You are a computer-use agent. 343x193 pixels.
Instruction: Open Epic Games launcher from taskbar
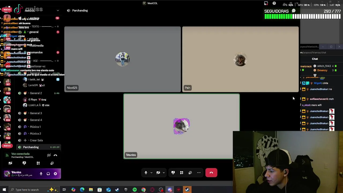tap(126, 190)
